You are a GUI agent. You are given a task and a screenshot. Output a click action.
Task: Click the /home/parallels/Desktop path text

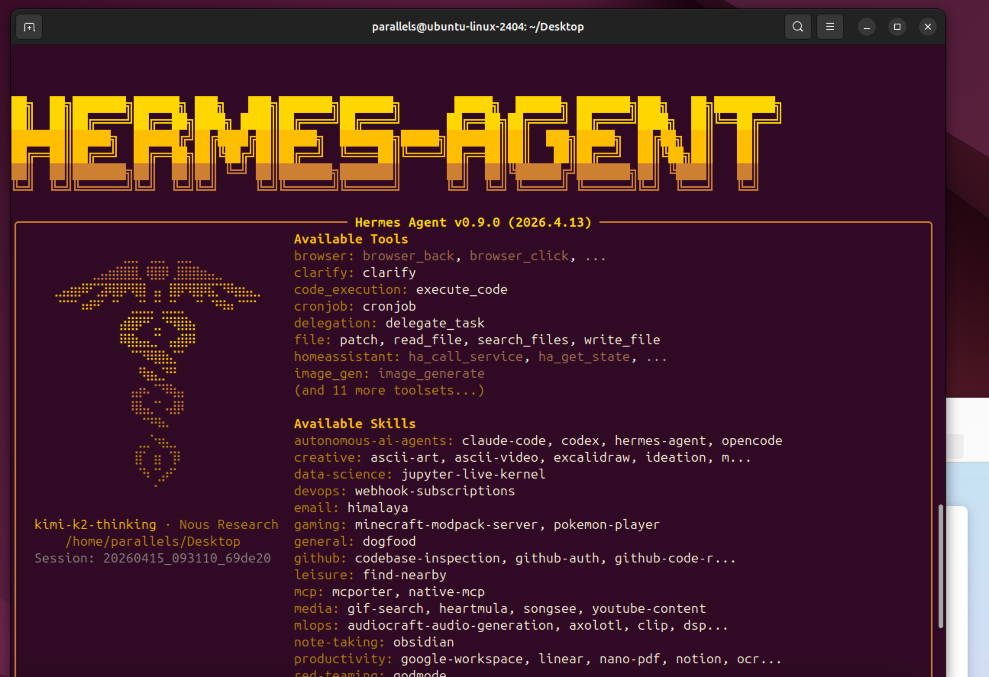(153, 542)
